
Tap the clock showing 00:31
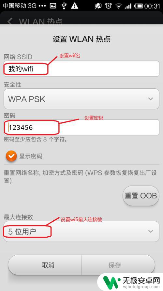[x=152, y=6]
